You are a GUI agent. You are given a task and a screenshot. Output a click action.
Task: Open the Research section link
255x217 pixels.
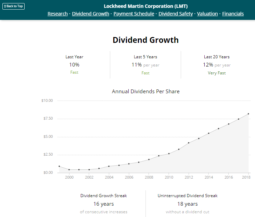pyautogui.click(x=58, y=14)
